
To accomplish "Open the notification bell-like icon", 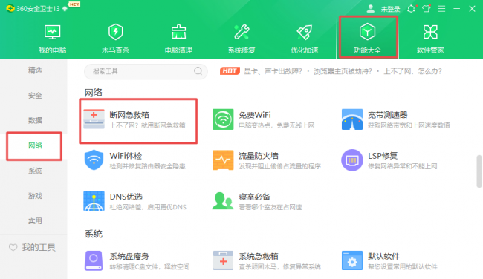I will (411, 9).
